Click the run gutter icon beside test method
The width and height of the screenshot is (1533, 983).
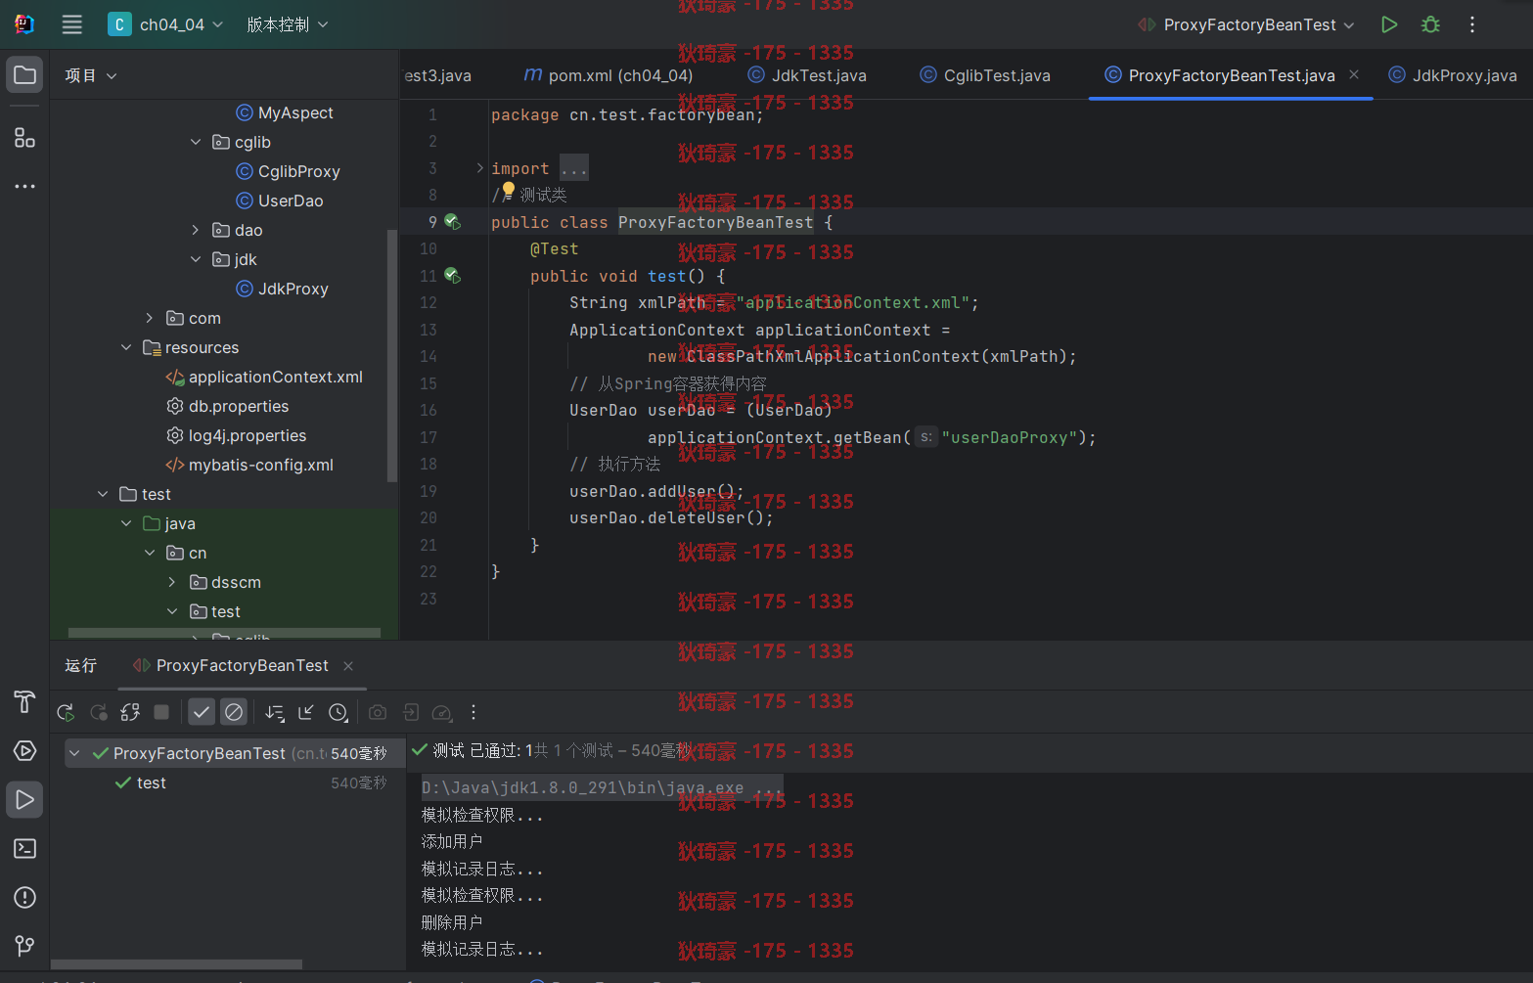coord(452,276)
